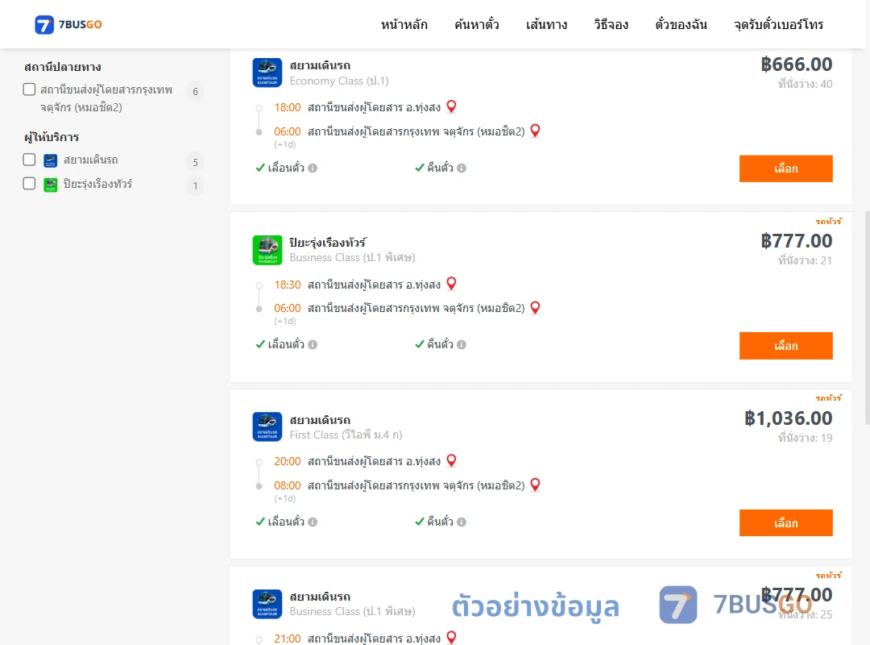Select the ฿666.00 Economy Class trip with เลือก
Image resolution: width=870 pixels, height=645 pixels.
click(x=785, y=169)
